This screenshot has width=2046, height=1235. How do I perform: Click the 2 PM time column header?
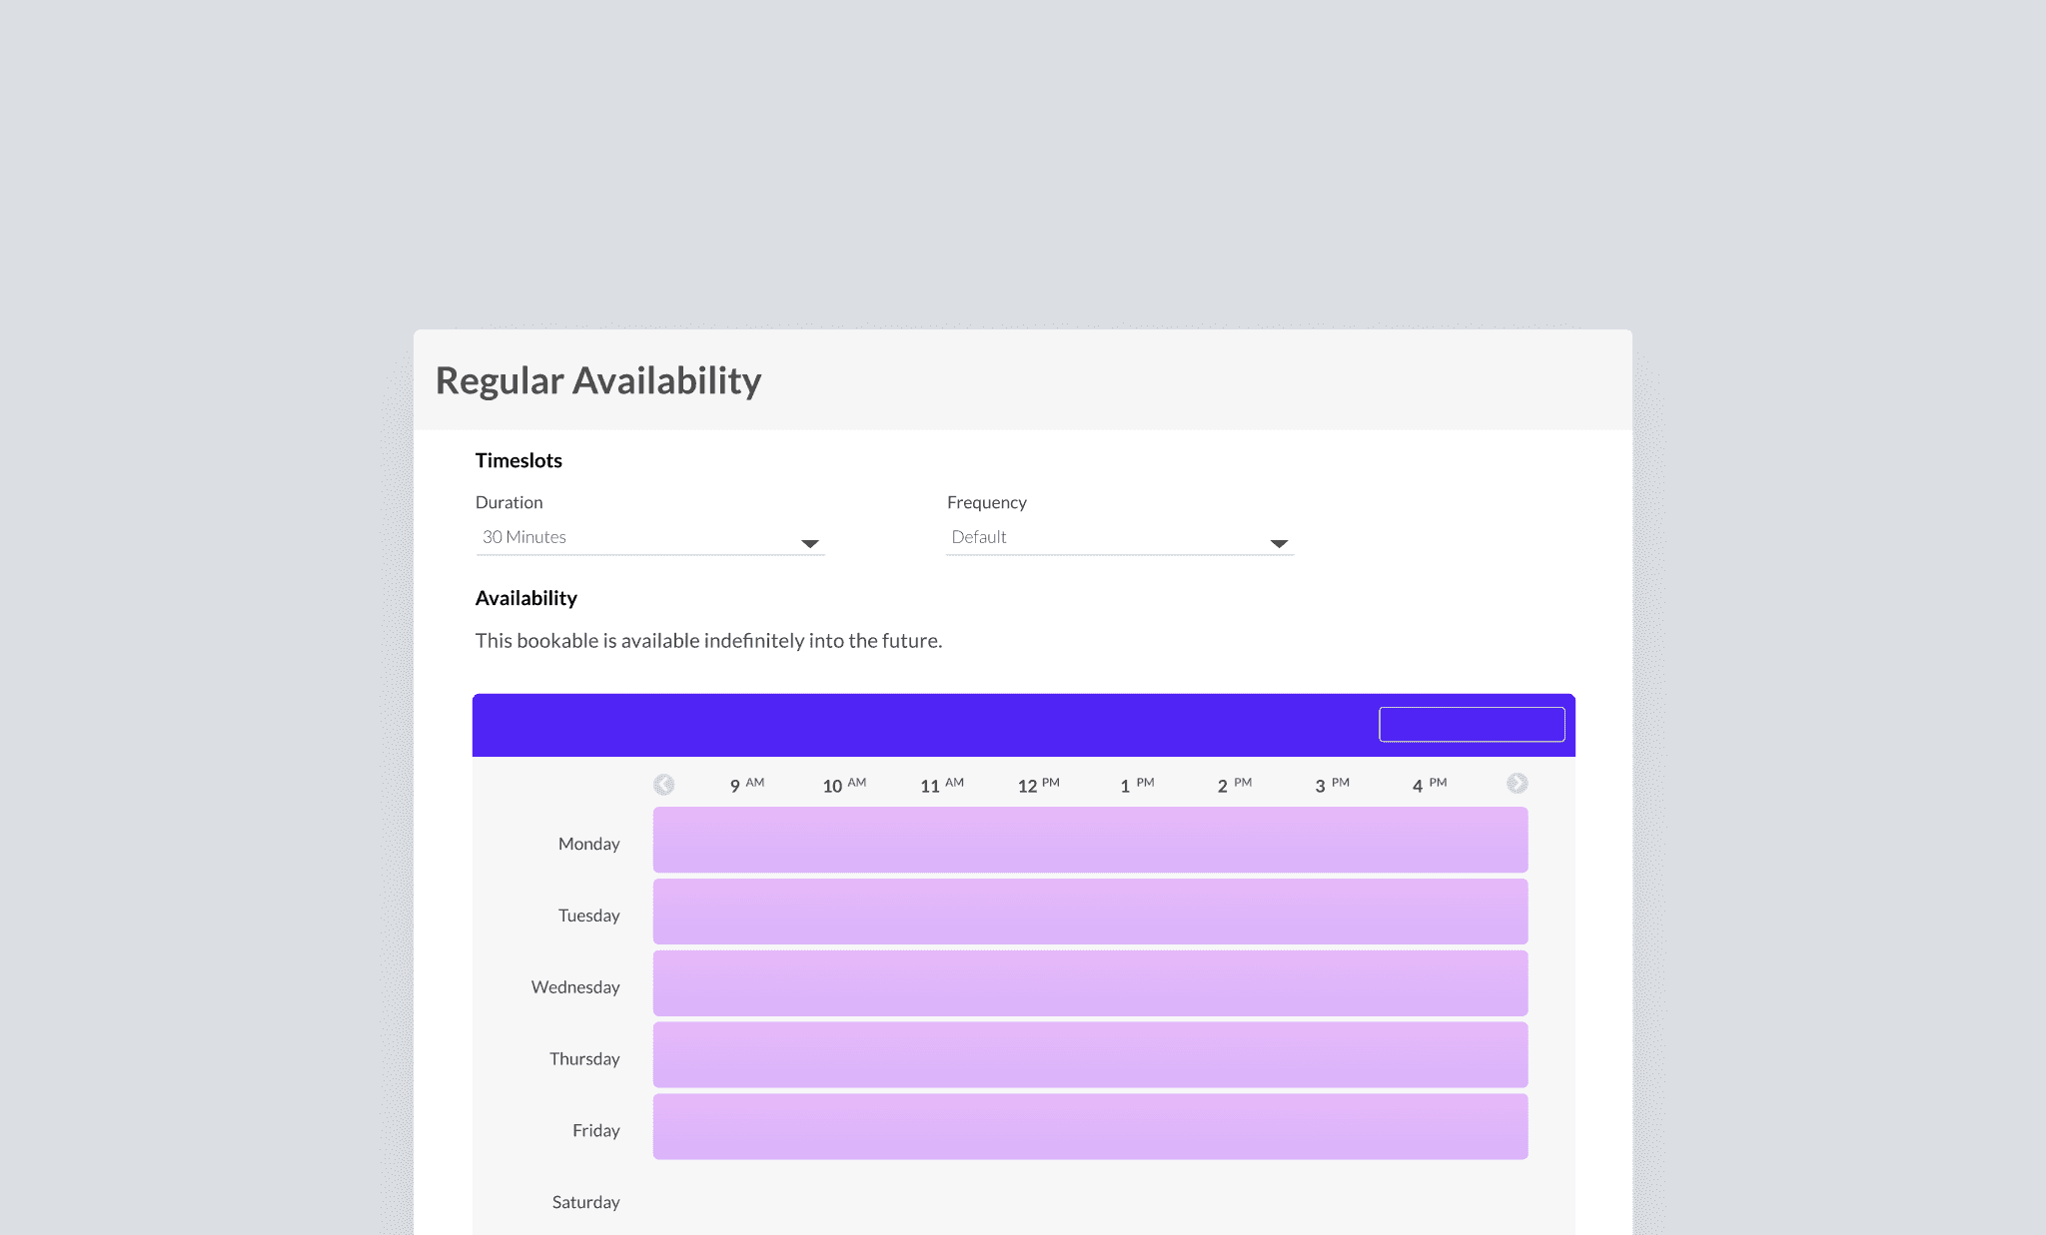[1234, 786]
